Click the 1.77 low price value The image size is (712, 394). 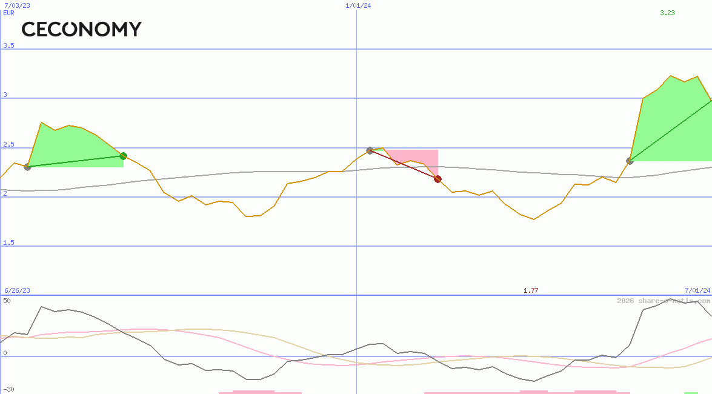tap(531, 290)
